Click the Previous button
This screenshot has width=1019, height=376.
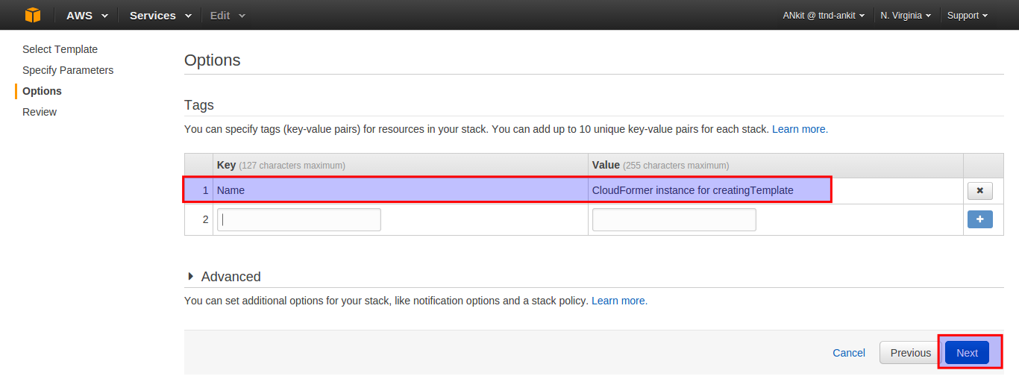[x=910, y=353]
